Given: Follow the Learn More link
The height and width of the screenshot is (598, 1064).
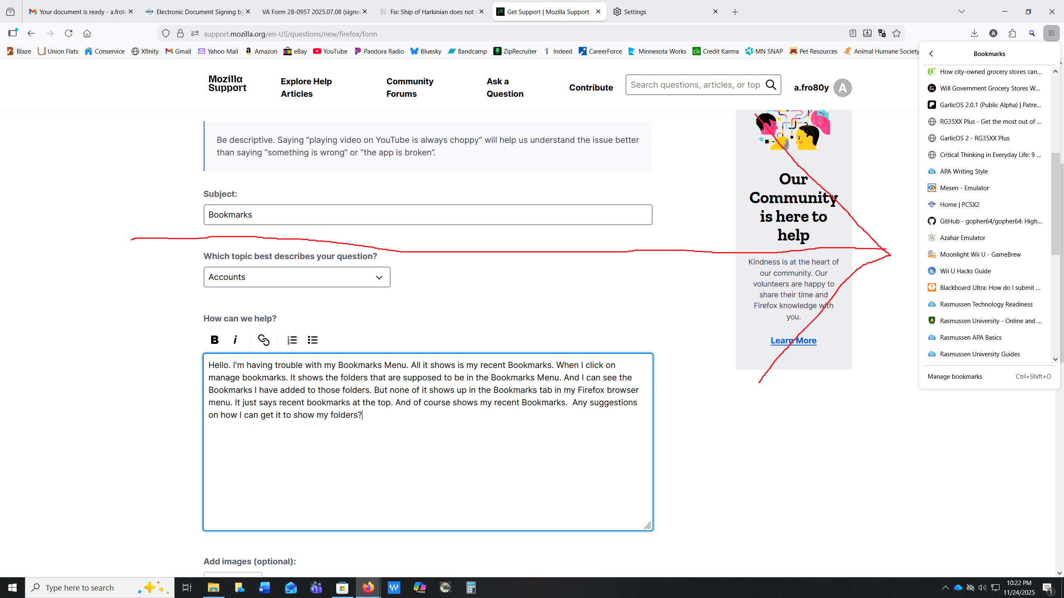Looking at the screenshot, I should click(793, 341).
